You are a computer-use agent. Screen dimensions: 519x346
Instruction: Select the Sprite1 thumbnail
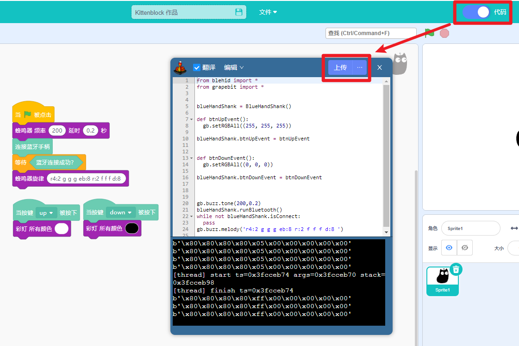pyautogui.click(x=443, y=281)
